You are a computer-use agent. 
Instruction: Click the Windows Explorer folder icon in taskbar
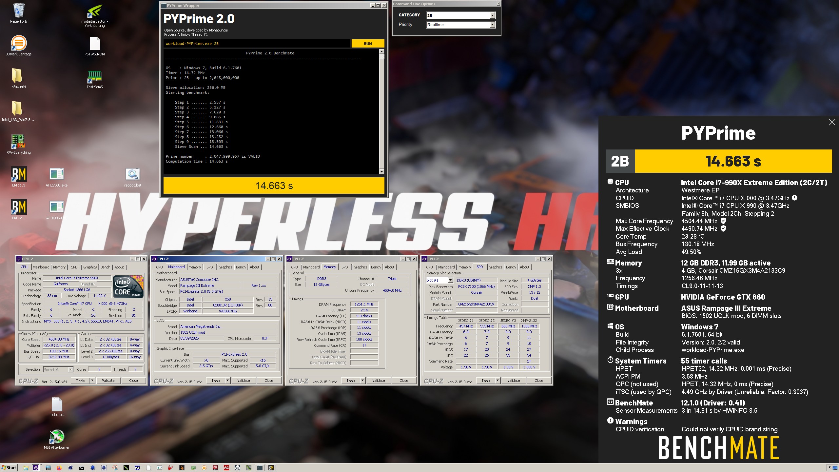[26, 468]
